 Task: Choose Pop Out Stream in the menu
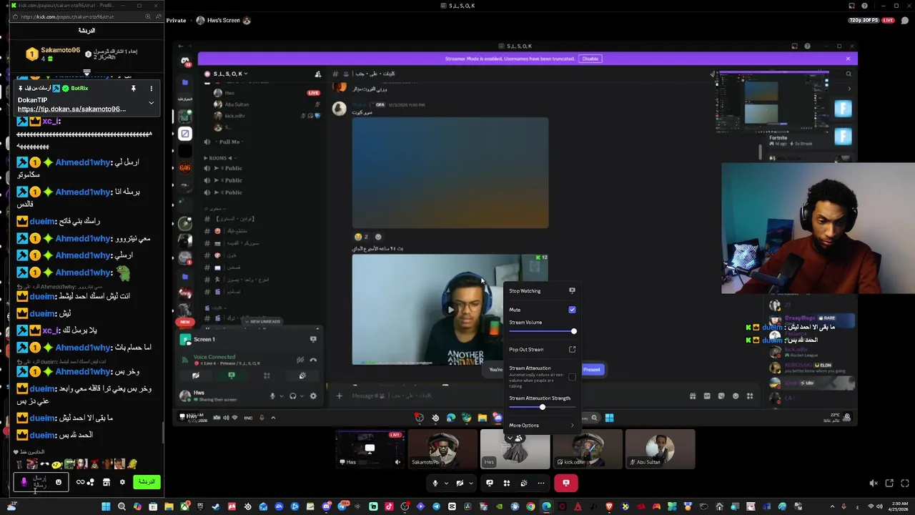click(x=542, y=350)
